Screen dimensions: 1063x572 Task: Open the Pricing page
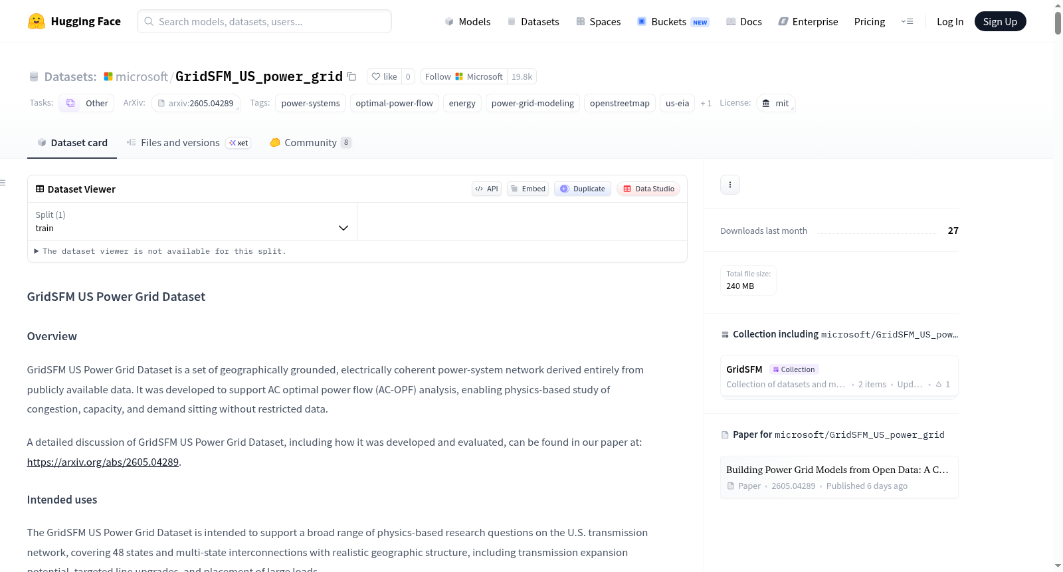click(x=870, y=22)
